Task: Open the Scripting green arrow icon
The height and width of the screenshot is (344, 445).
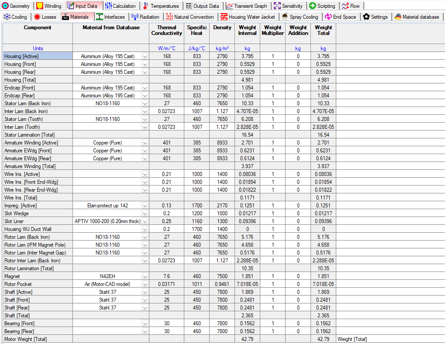Action: point(313,6)
